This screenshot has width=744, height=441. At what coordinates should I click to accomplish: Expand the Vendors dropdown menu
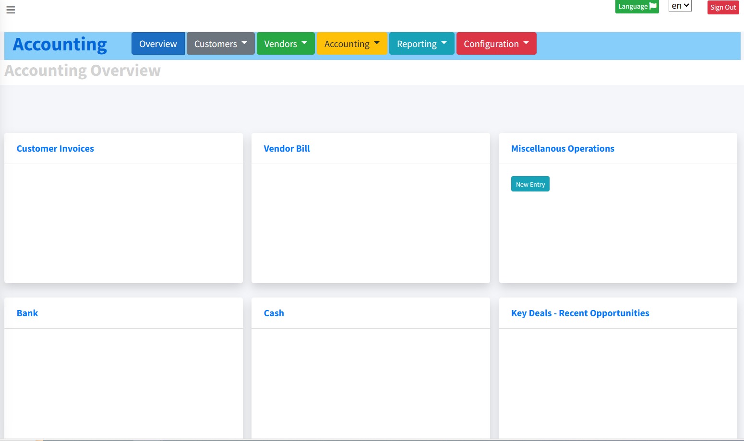(x=286, y=44)
